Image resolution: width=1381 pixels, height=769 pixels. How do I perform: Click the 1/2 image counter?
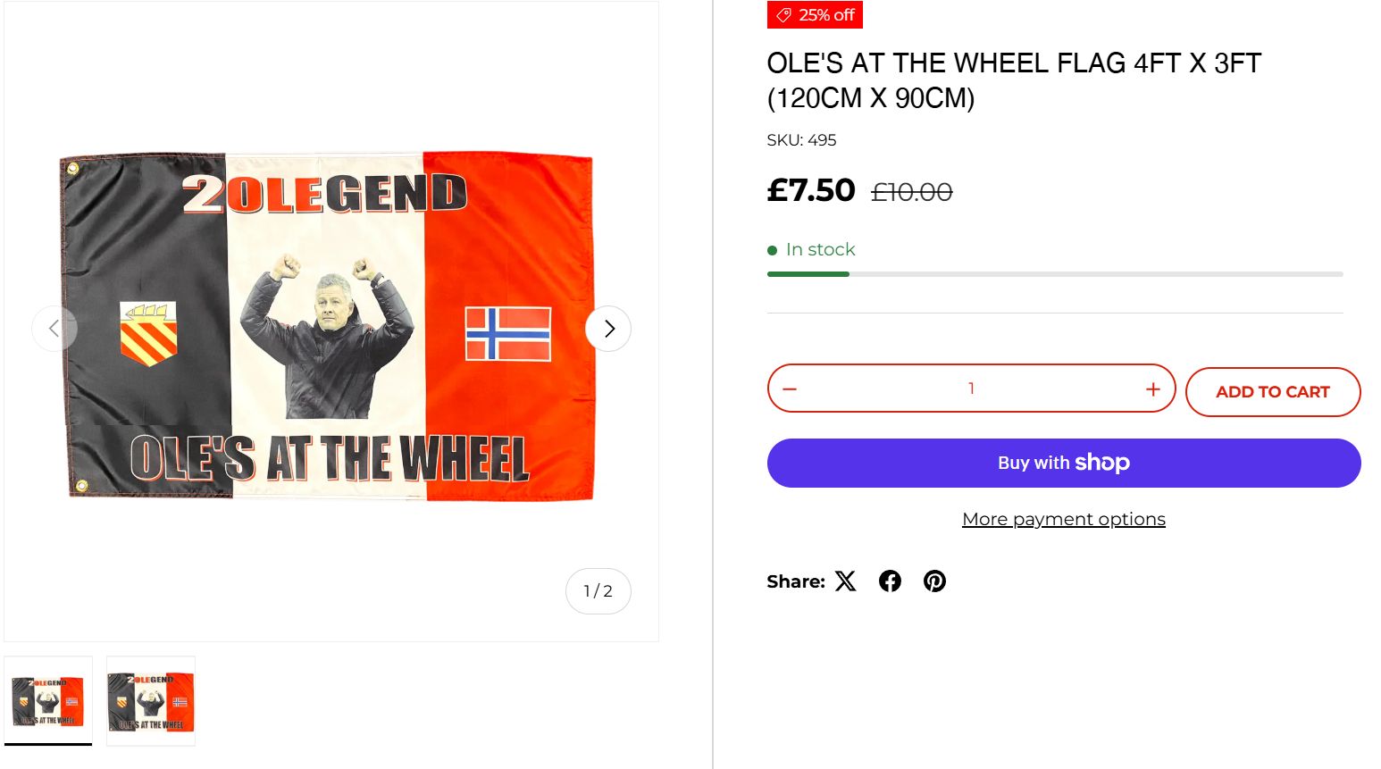point(598,591)
